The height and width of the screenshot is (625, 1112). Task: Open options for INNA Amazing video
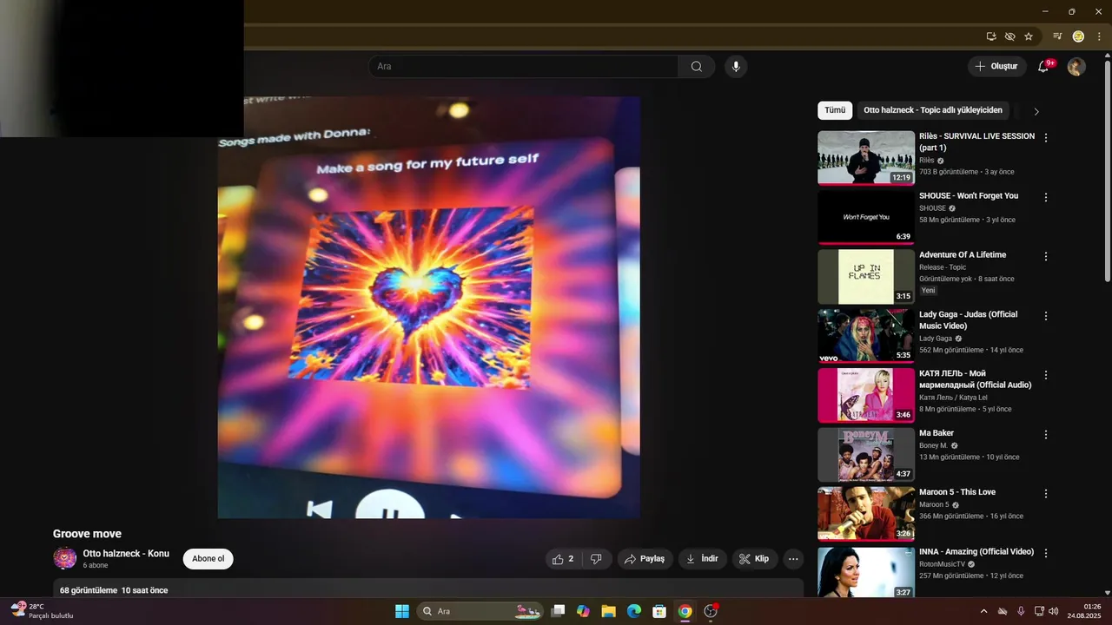(1046, 553)
